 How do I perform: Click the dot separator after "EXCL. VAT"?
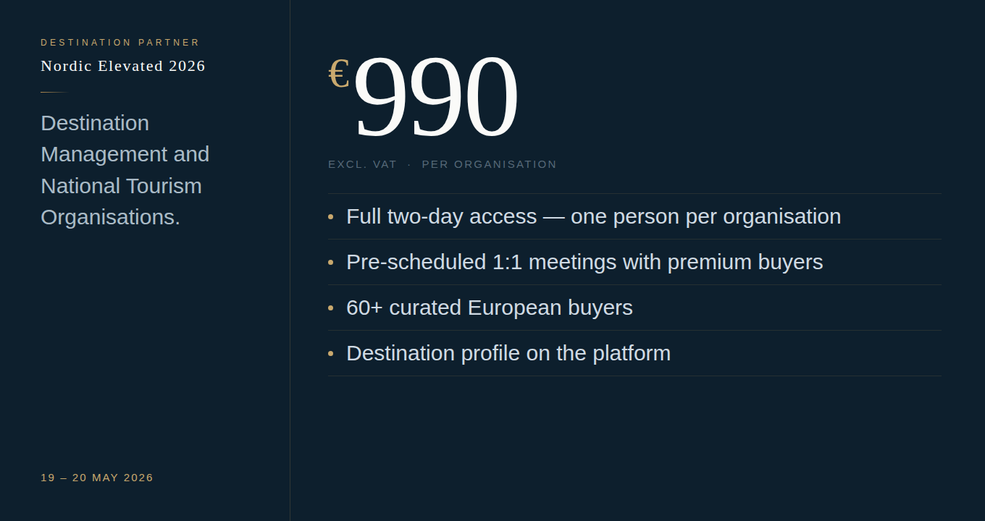click(409, 165)
